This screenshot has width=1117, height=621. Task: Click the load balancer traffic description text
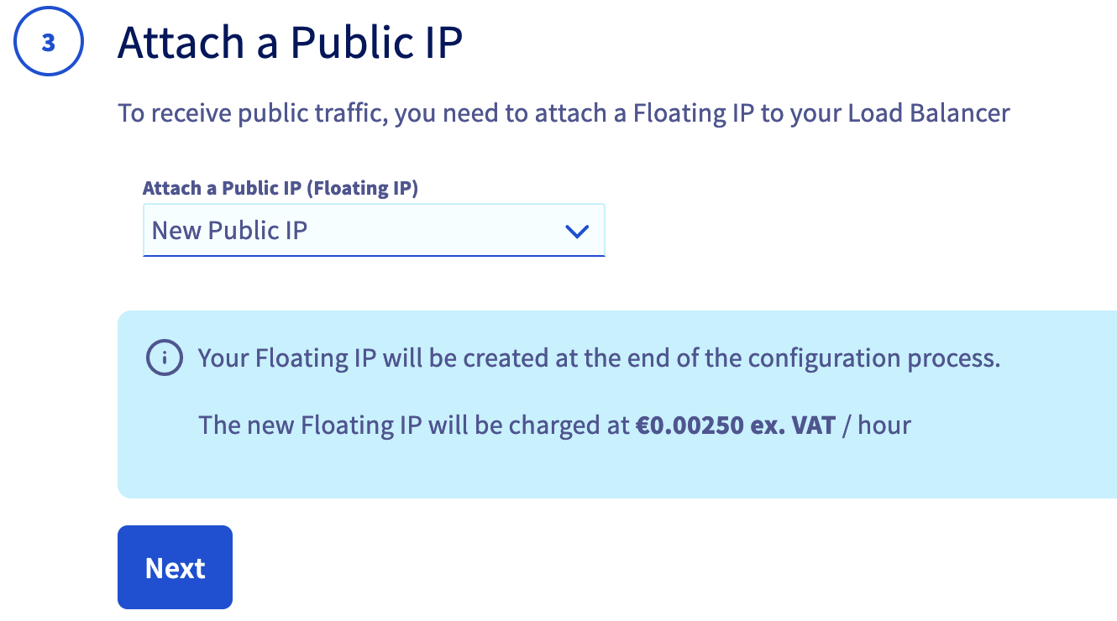pos(563,112)
